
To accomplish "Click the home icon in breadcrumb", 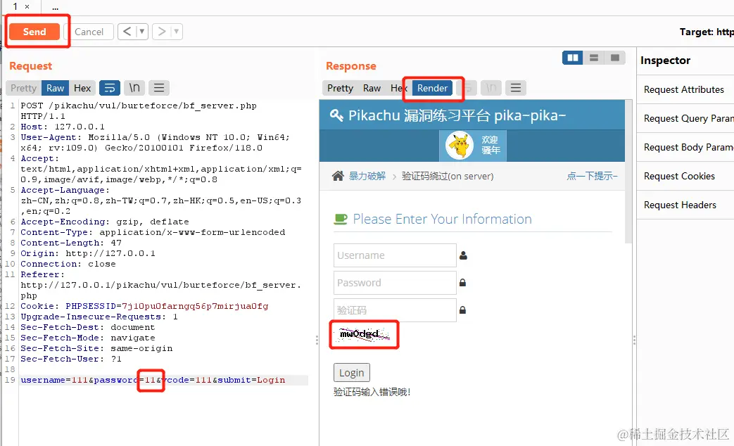I will 338,176.
